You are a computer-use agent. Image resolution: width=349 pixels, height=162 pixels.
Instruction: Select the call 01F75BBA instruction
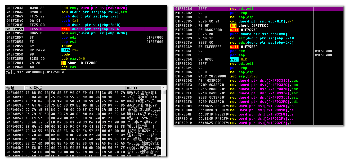point(244,47)
